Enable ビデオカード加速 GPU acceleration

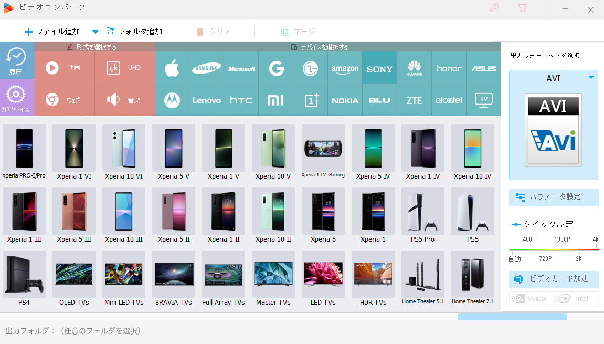coord(554,279)
